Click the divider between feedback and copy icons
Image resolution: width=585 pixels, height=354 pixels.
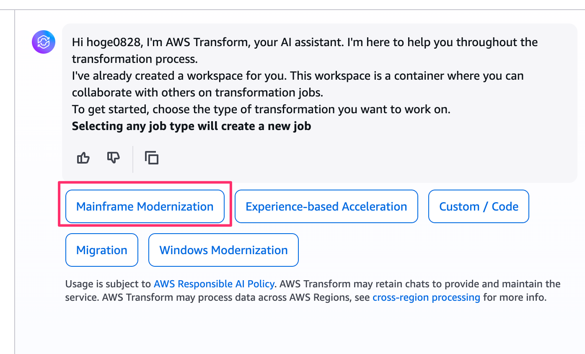133,159
